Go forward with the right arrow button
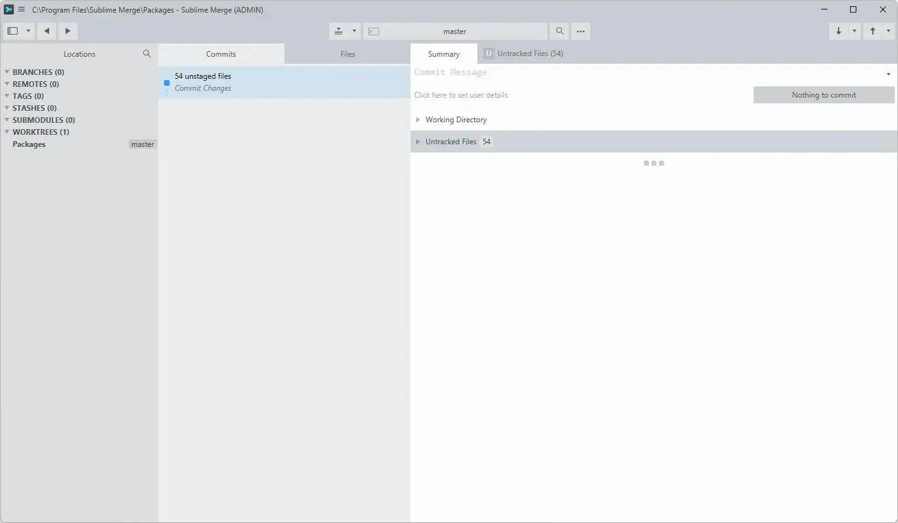The width and height of the screenshot is (898, 523). [x=67, y=31]
